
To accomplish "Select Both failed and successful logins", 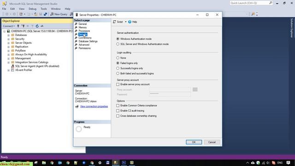I will pos(118,73).
